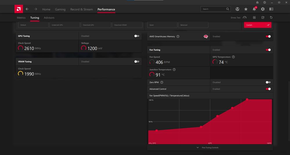
Task: Open the bug report icon
Action: (257, 2)
